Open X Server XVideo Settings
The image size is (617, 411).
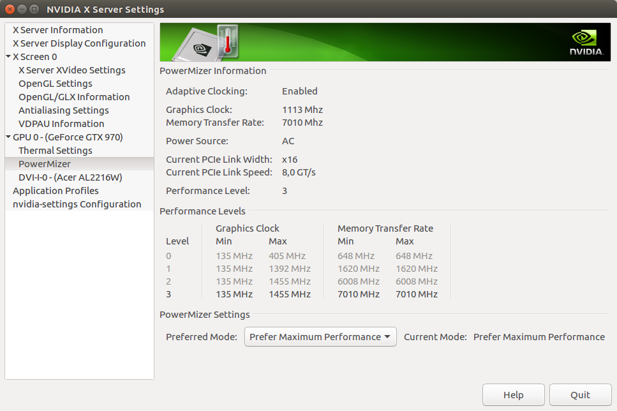click(70, 70)
